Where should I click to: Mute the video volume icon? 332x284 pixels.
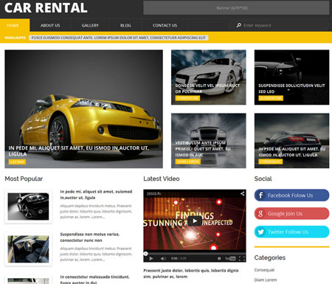(x=163, y=258)
